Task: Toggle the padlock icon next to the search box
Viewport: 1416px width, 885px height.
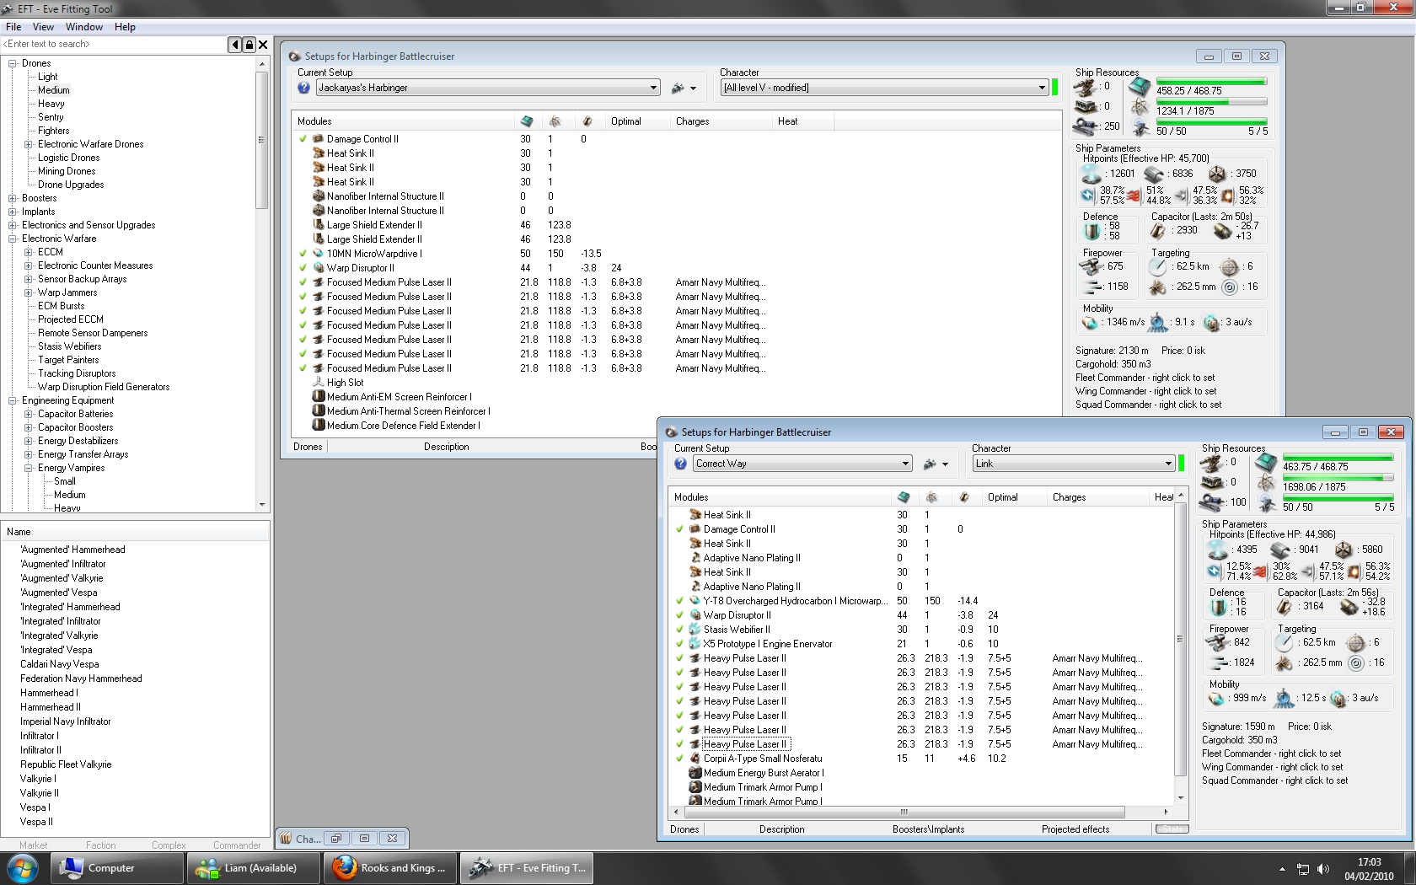Action: (x=249, y=45)
